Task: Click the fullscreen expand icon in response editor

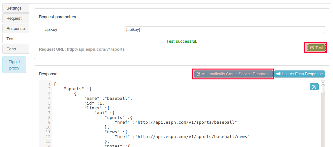Action: click(314, 87)
